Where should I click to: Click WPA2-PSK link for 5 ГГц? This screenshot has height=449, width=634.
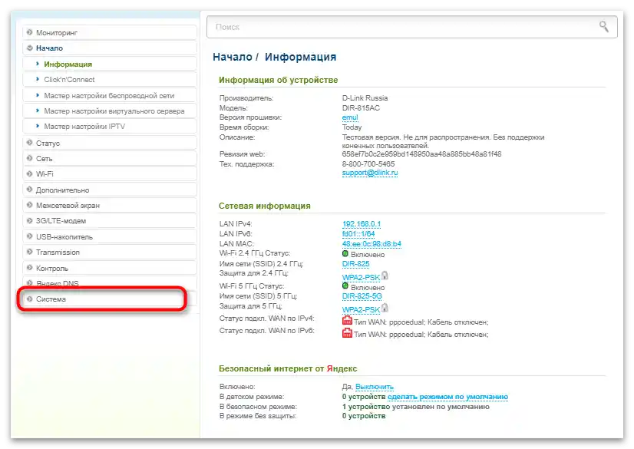(361, 309)
